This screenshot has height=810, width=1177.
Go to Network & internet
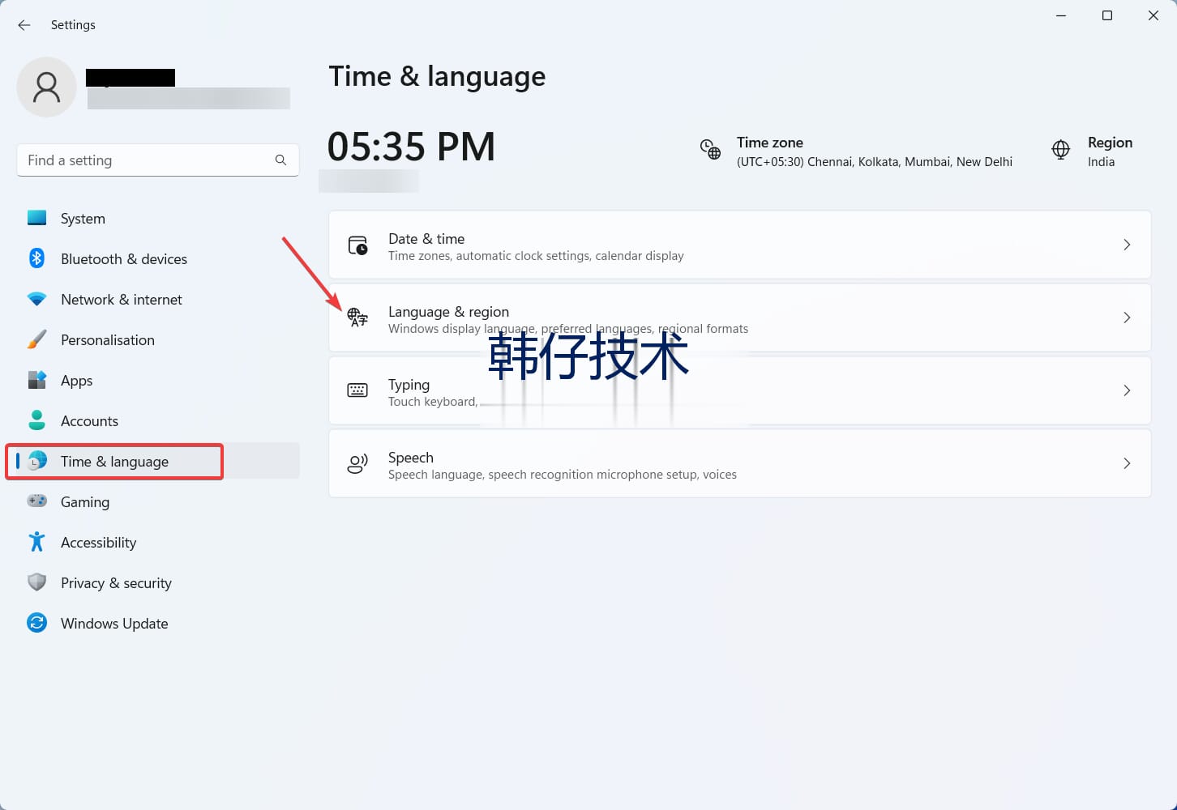pos(158,299)
